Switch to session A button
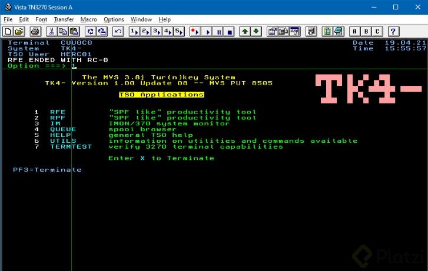 click(x=354, y=31)
